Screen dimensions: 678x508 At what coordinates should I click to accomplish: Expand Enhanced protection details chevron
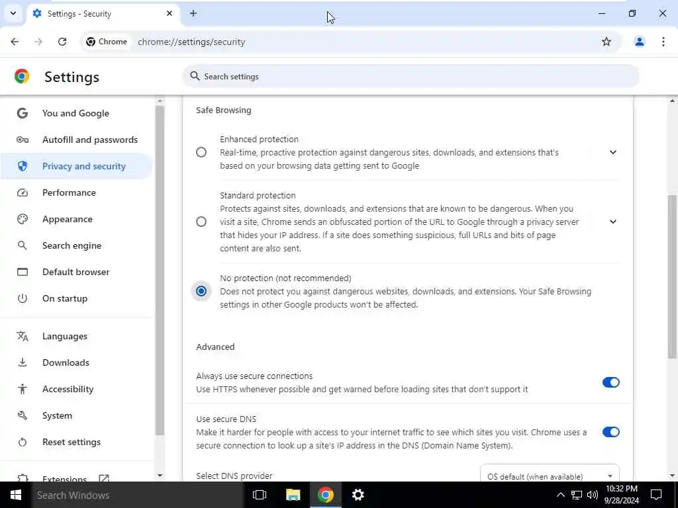612,152
